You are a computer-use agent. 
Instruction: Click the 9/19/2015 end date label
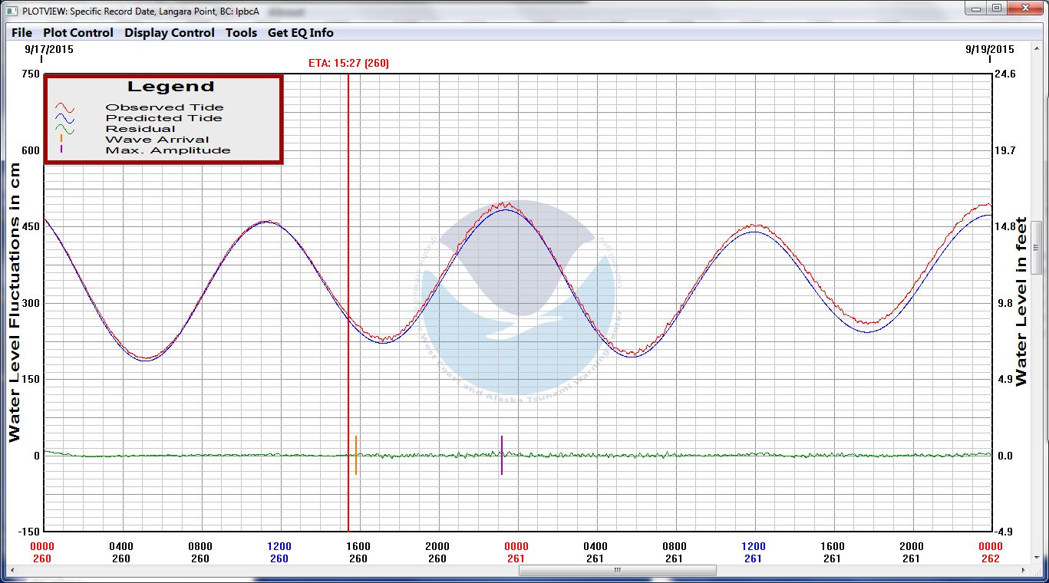(x=990, y=49)
